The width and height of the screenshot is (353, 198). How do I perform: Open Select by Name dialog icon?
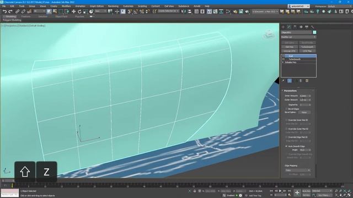coord(55,12)
